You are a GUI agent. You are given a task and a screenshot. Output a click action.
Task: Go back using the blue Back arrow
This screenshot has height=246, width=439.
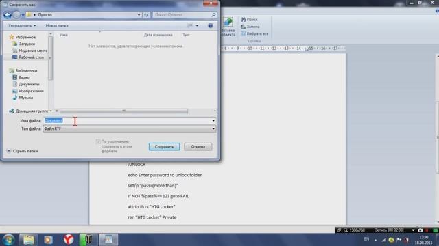pyautogui.click(x=8, y=15)
